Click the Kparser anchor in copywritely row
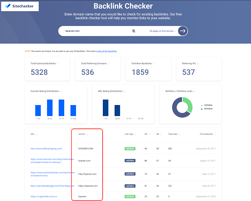This screenshot has width=251, height=201. [82, 197]
